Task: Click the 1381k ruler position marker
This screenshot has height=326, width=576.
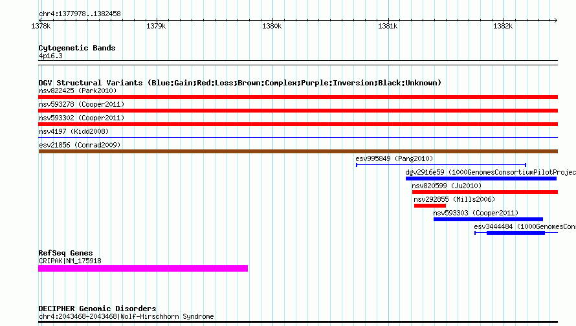Action: 388,26
